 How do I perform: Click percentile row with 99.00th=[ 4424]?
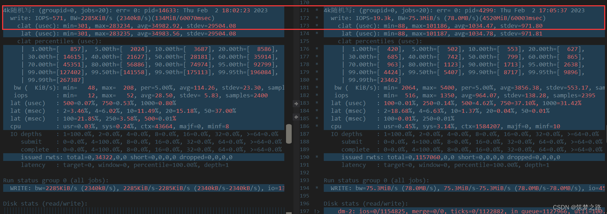463,72
